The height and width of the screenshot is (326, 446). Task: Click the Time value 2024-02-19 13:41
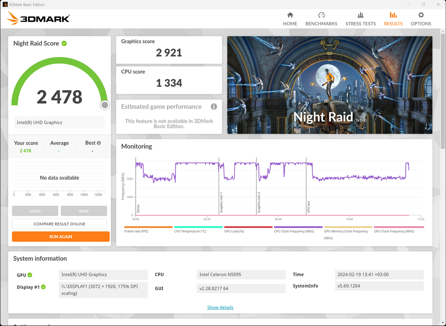coord(379,275)
